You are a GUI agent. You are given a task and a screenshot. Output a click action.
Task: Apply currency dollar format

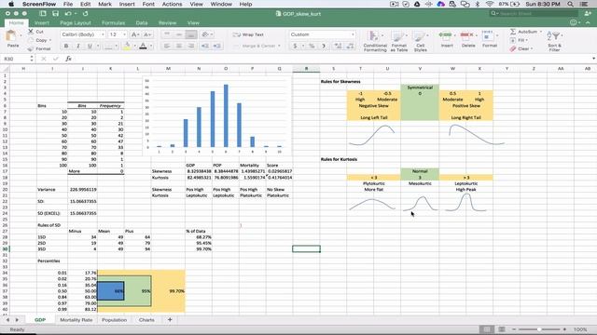click(295, 46)
